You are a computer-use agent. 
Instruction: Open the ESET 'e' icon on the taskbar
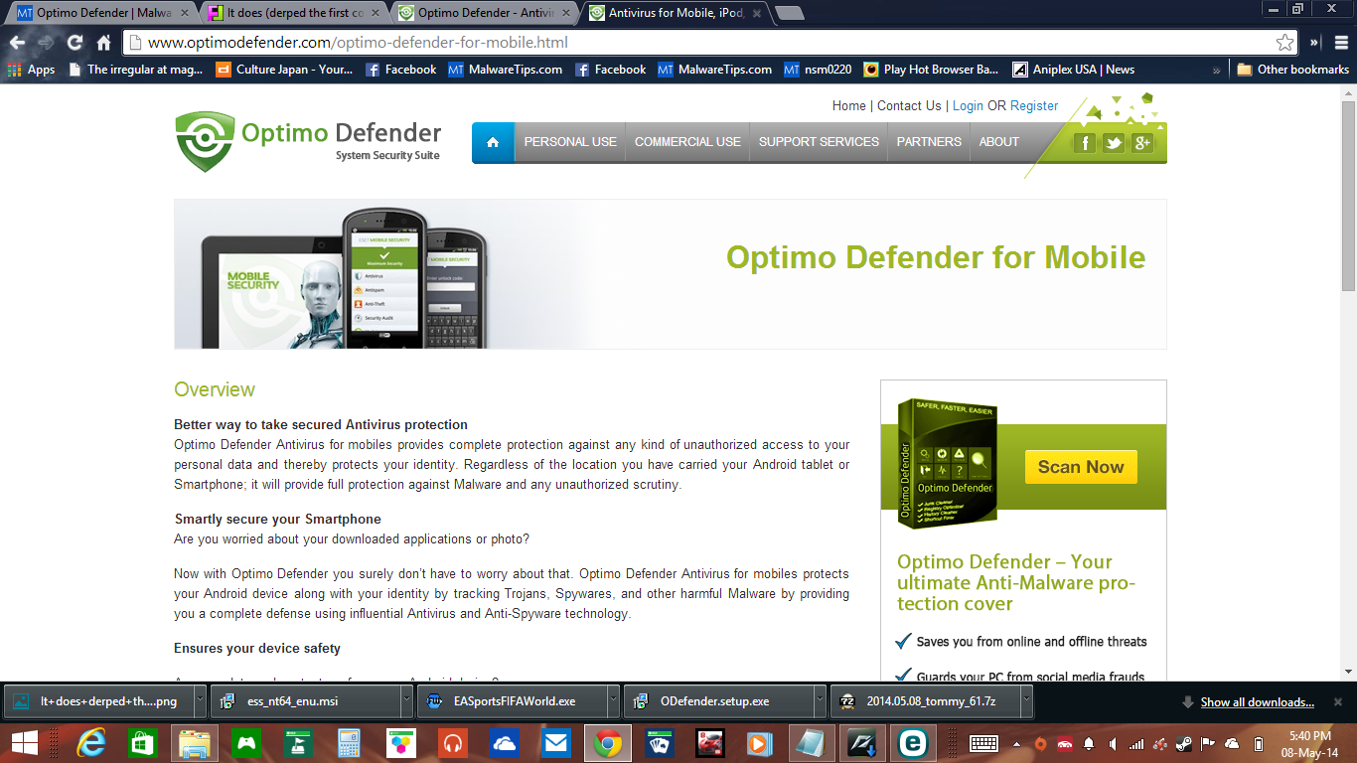pyautogui.click(x=914, y=743)
